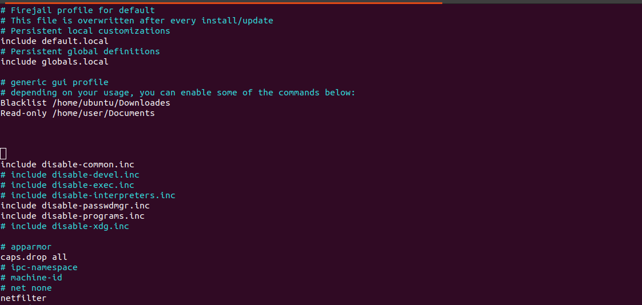
Task: Click the "include disable-common.inc" line
Action: tap(67, 164)
